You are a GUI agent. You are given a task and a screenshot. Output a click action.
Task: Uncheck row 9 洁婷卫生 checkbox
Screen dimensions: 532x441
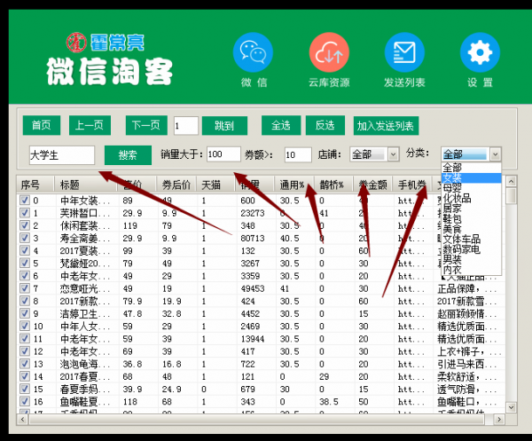pyautogui.click(x=25, y=313)
